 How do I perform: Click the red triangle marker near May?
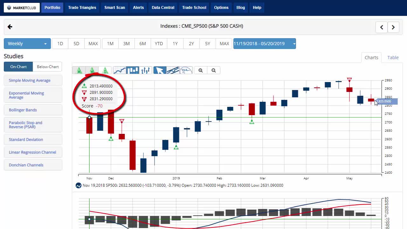coord(349,80)
